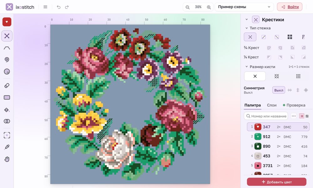Pick the eyedropper color picker tool
This screenshot has width=313, height=188.
coord(7,147)
